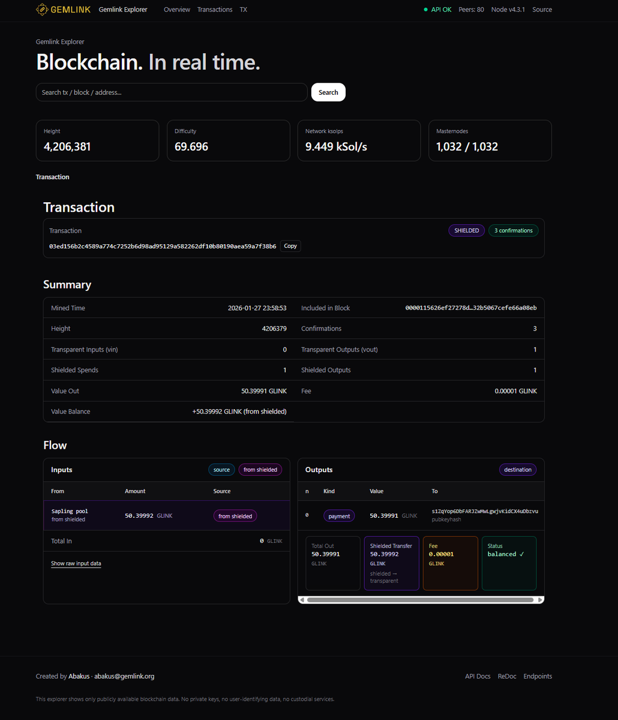The height and width of the screenshot is (720, 618).
Task: Copy the transaction hash
Action: pyautogui.click(x=290, y=245)
